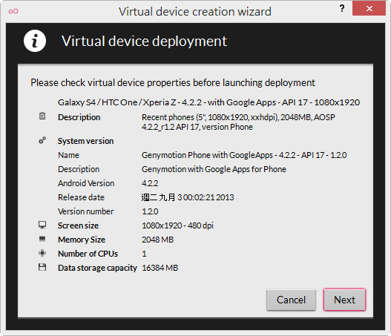391x336 pixels.
Task: Click the 'Release date' label
Action: point(81,197)
